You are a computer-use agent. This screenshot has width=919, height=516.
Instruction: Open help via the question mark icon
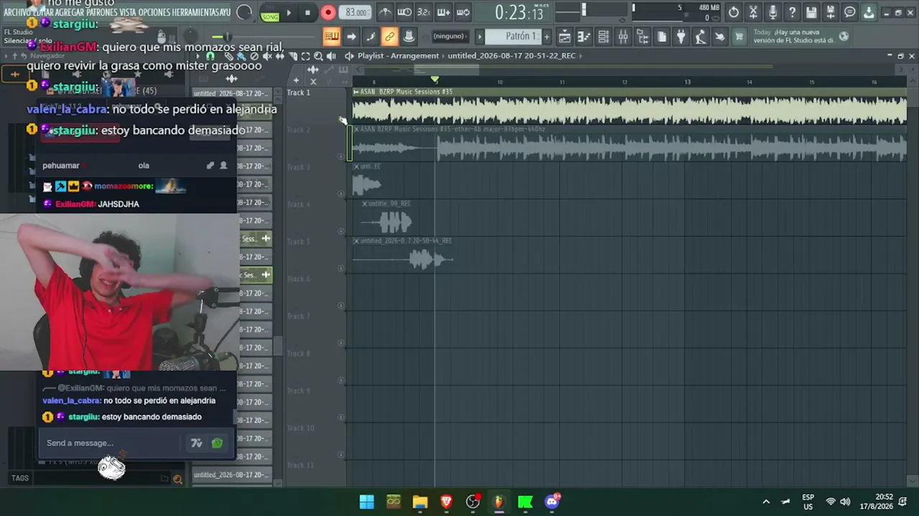(792, 12)
